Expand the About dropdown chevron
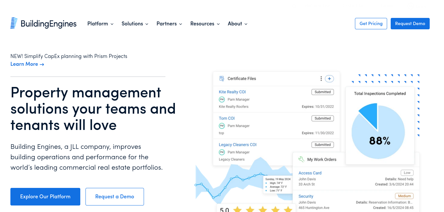444x212 pixels. (246, 24)
